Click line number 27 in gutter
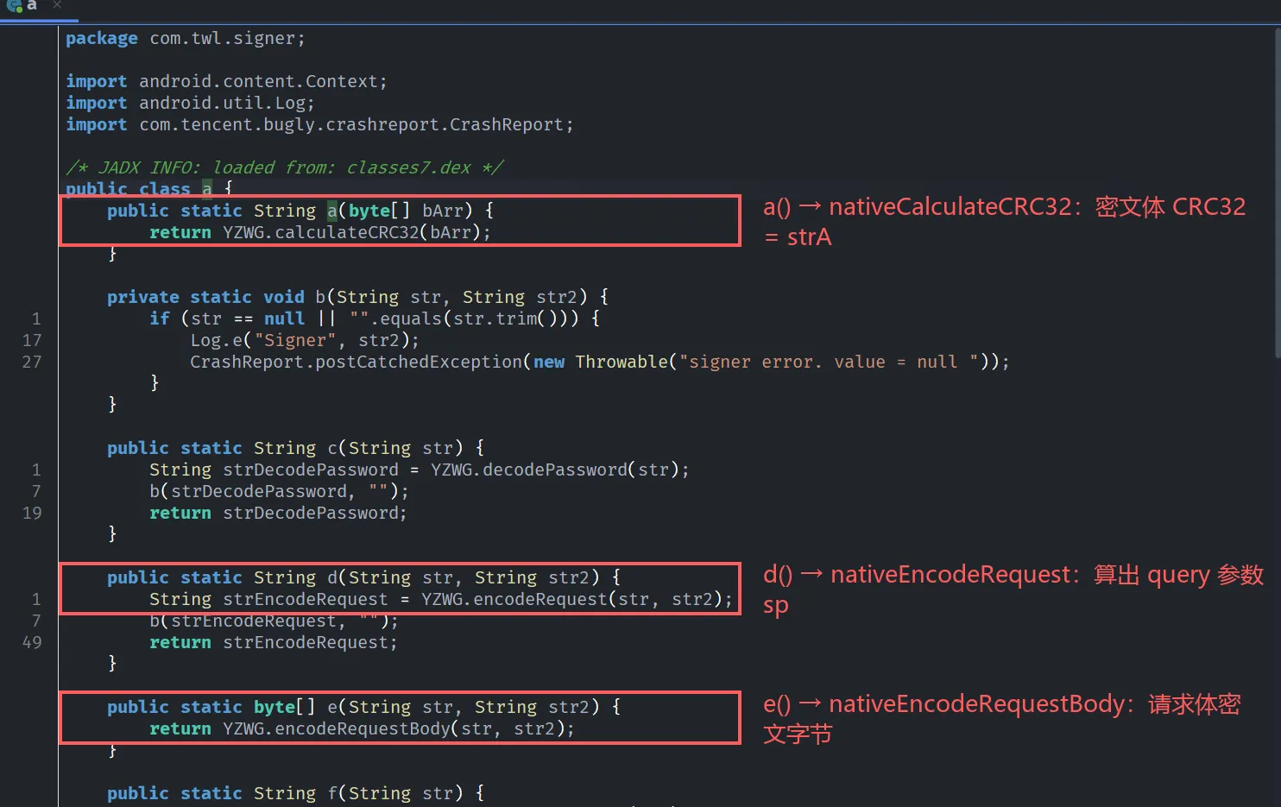This screenshot has width=1281, height=807. coord(32,362)
